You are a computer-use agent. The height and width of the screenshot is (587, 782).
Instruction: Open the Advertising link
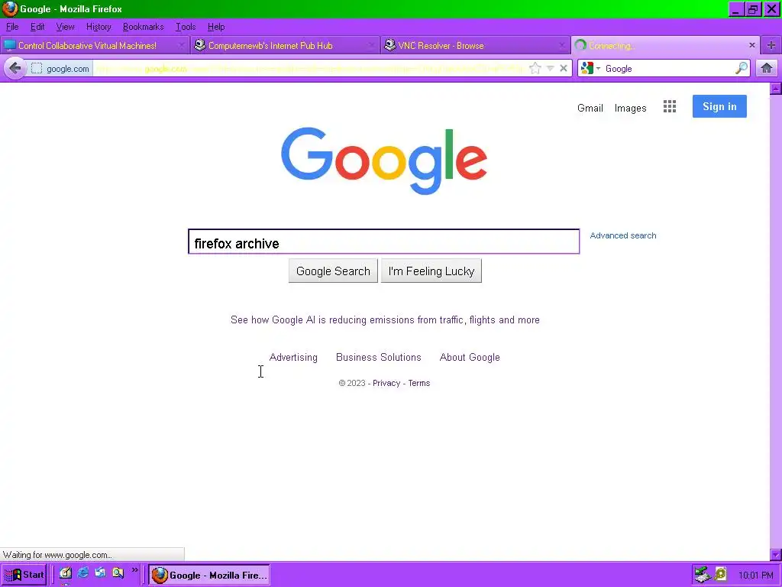[x=293, y=358]
